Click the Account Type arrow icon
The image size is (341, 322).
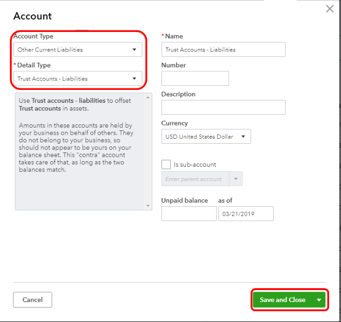tap(134, 49)
